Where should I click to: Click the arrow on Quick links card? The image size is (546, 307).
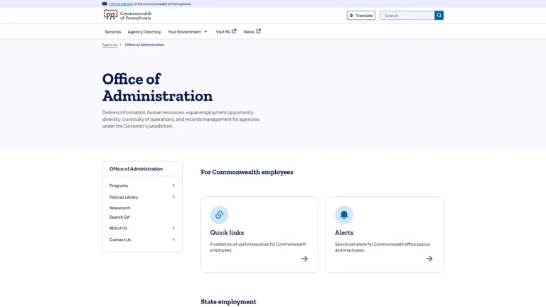(305, 259)
